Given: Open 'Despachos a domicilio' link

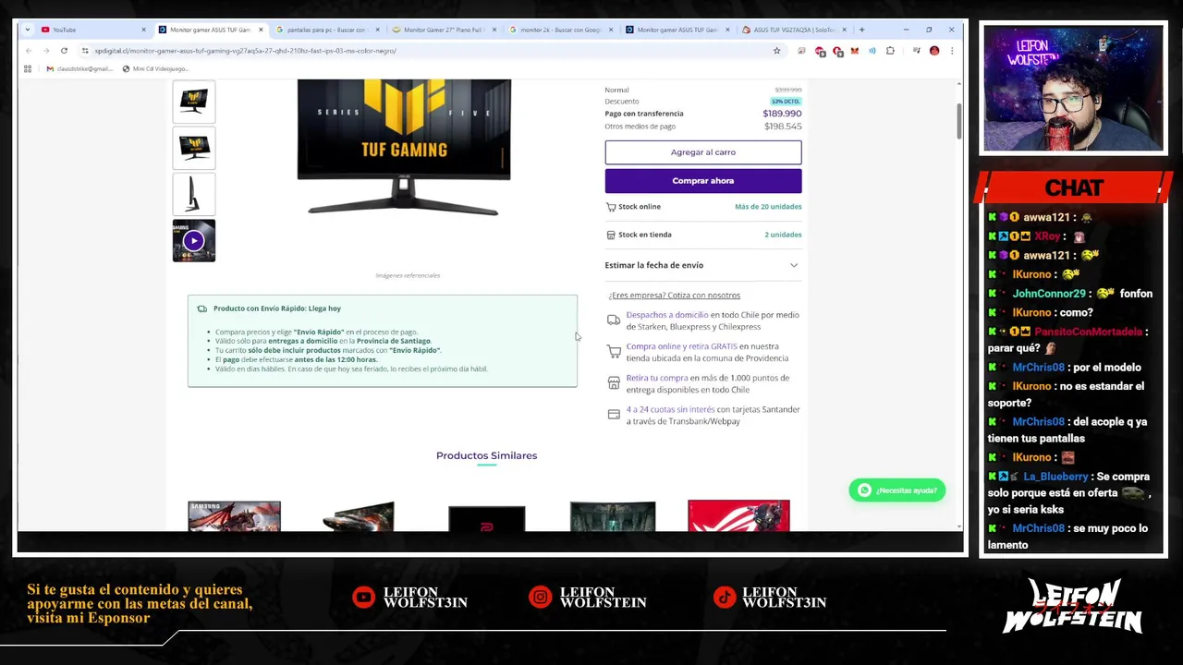Looking at the screenshot, I should point(667,315).
